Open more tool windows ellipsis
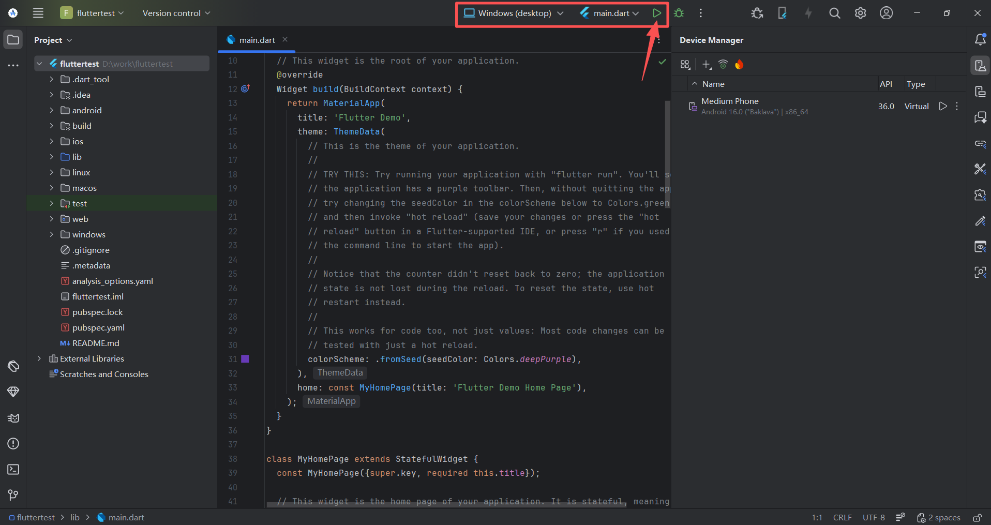The height and width of the screenshot is (525, 991). point(13,66)
